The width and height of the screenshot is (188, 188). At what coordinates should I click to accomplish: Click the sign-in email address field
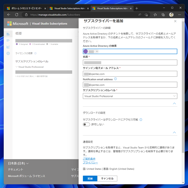click(130, 74)
